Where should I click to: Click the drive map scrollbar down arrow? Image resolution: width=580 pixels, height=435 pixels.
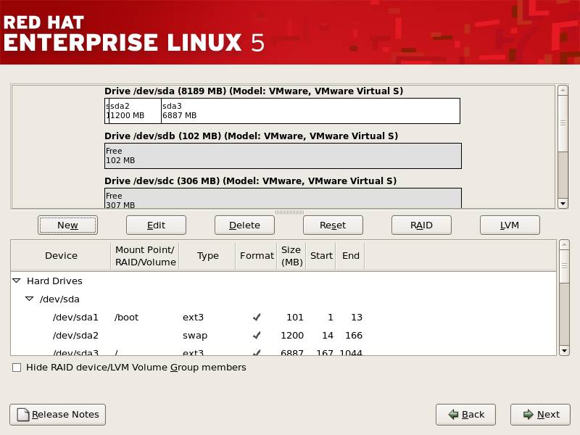click(x=563, y=204)
